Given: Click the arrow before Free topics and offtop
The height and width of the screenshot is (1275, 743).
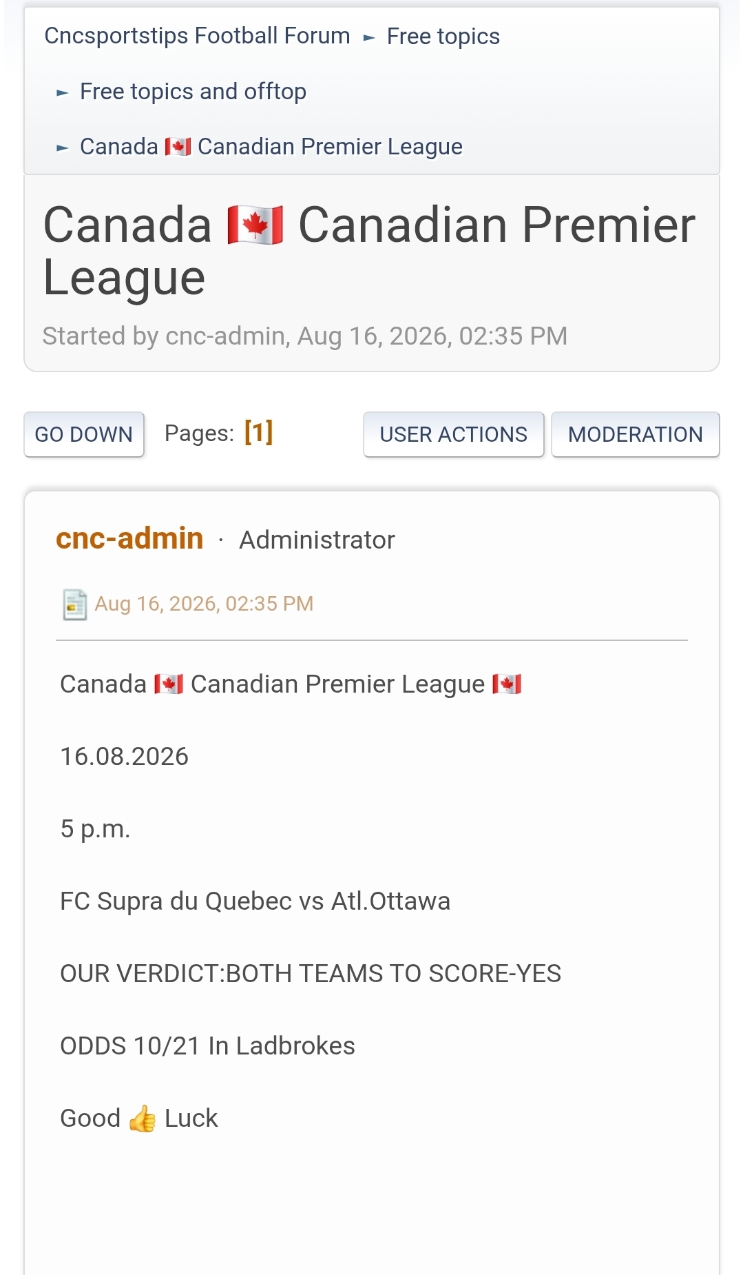Looking at the screenshot, I should pyautogui.click(x=63, y=92).
